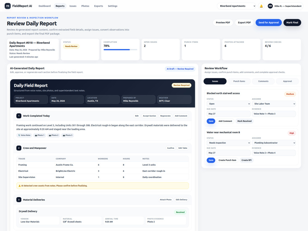Viewport: 308px width, 231px height.
Task: Click the High priority badge
Action: 292,133
